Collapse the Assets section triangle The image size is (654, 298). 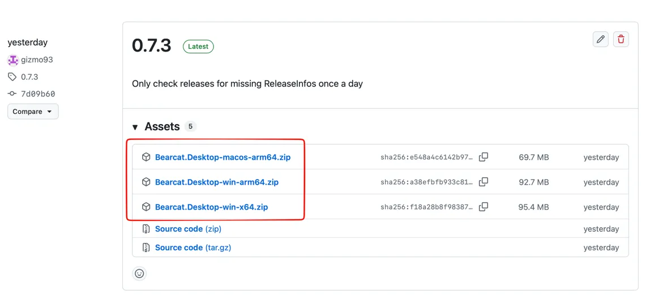point(135,127)
